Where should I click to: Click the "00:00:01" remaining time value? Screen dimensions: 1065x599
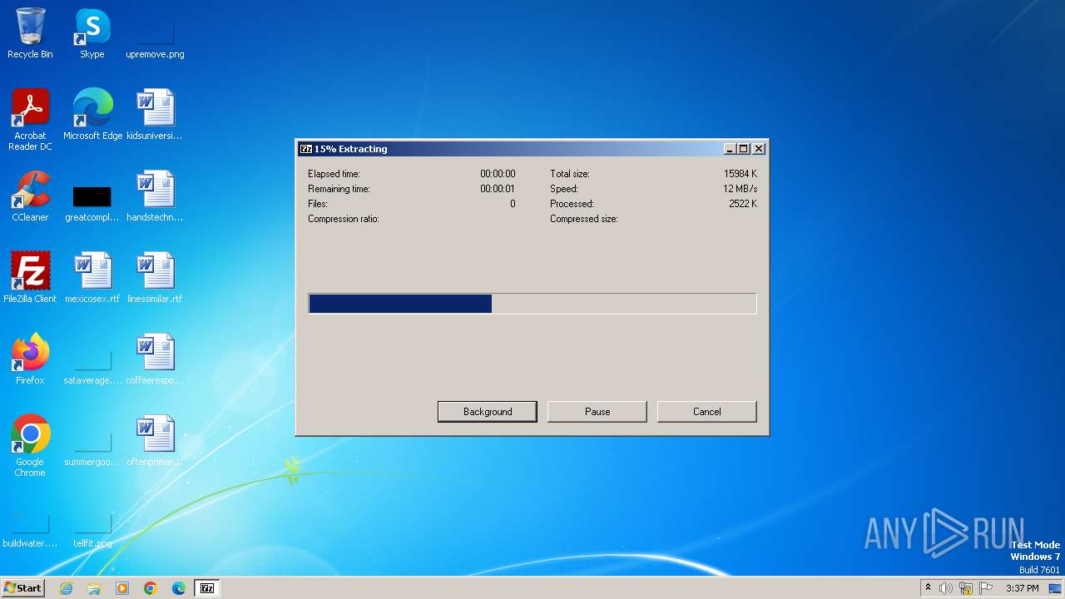[x=498, y=189]
